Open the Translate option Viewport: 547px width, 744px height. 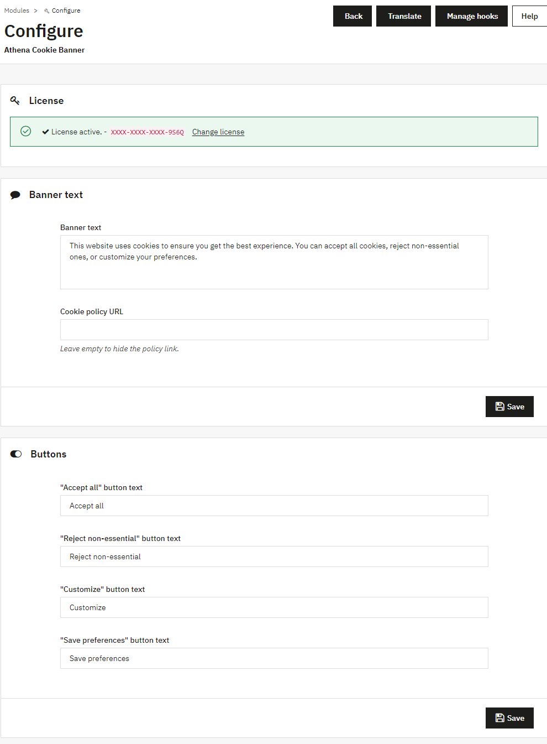[x=404, y=16]
